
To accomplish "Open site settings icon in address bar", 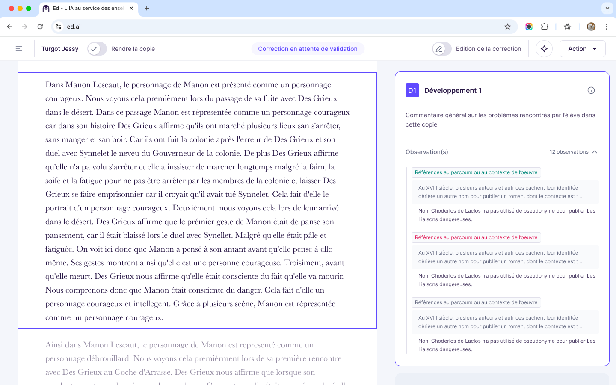I will (x=58, y=27).
